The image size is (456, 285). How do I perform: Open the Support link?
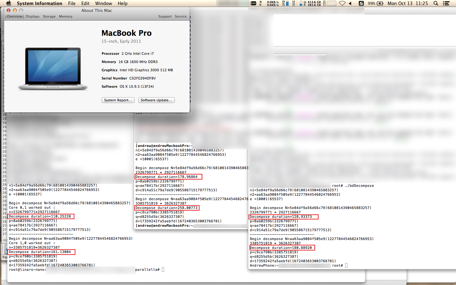coord(165,16)
